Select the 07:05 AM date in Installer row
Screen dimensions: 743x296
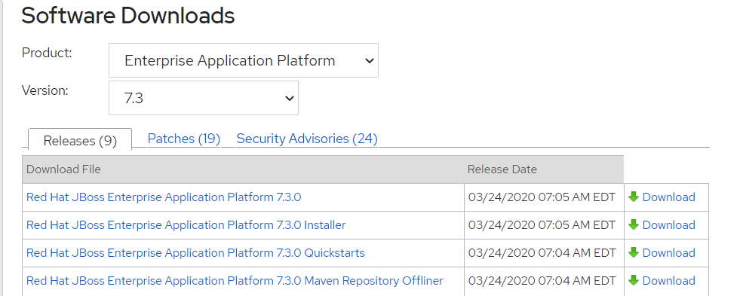542,225
